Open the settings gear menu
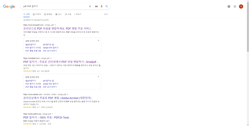The width and height of the screenshot is (249, 126). [x=229, y=6]
